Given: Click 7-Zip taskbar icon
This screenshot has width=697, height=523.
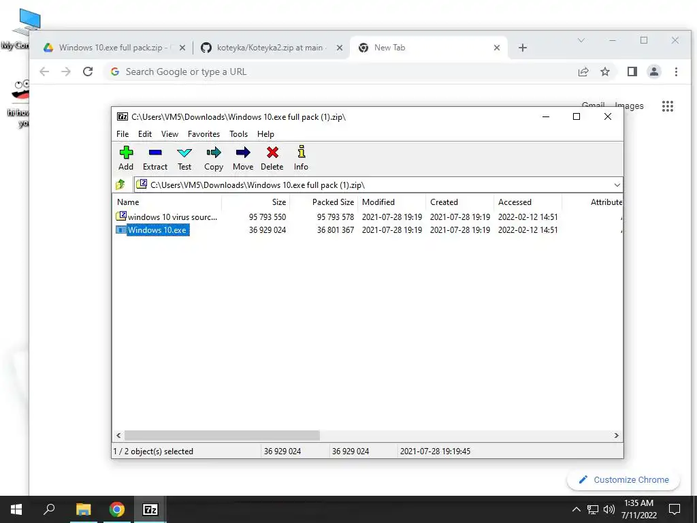Looking at the screenshot, I should click(x=150, y=509).
